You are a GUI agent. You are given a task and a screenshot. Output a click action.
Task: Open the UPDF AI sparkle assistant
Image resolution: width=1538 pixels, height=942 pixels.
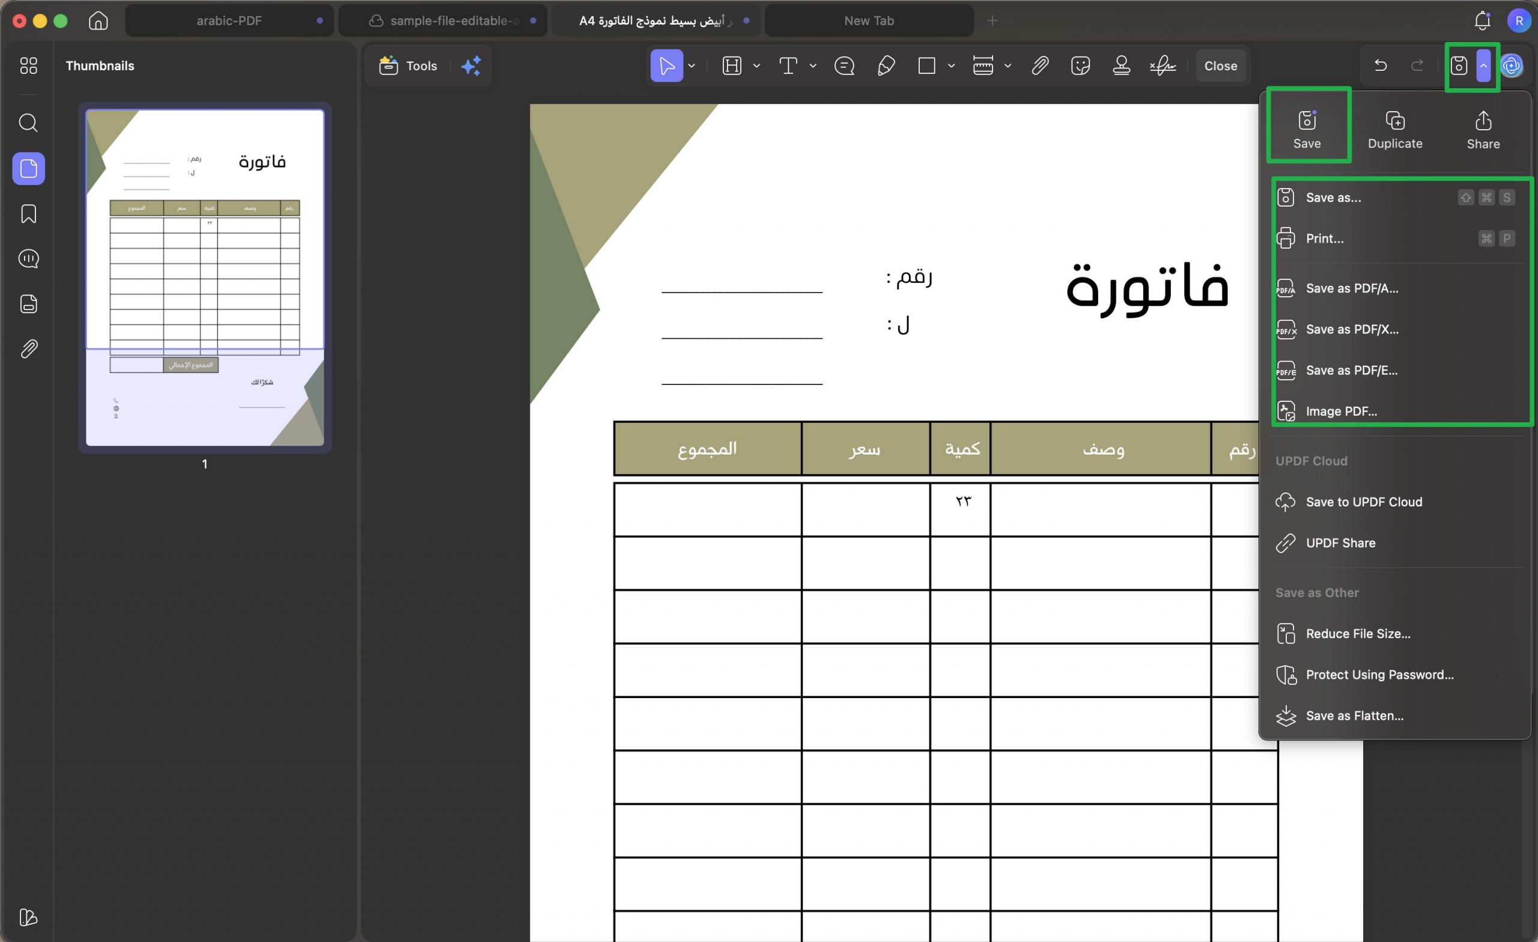pos(471,65)
